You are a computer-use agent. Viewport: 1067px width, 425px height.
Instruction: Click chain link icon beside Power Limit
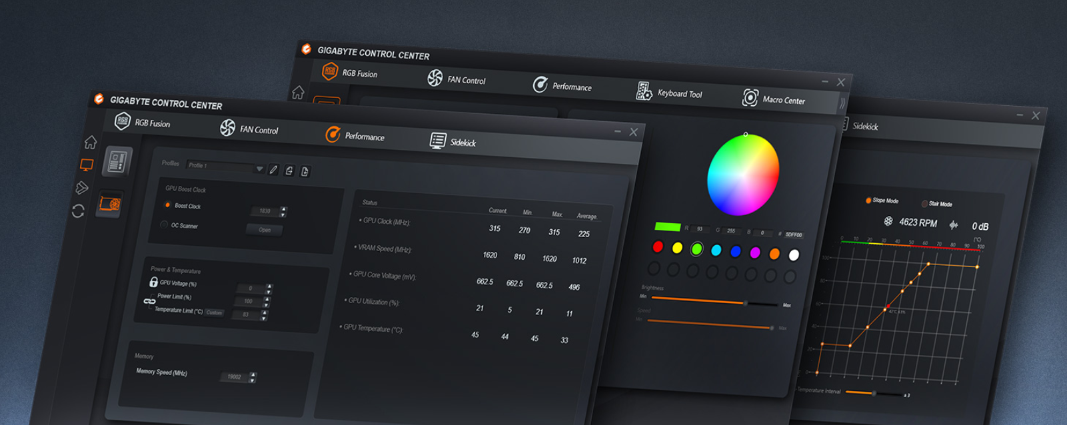click(x=149, y=302)
